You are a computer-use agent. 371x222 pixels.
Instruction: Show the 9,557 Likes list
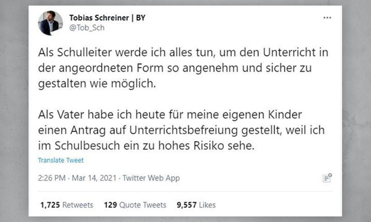(197, 205)
